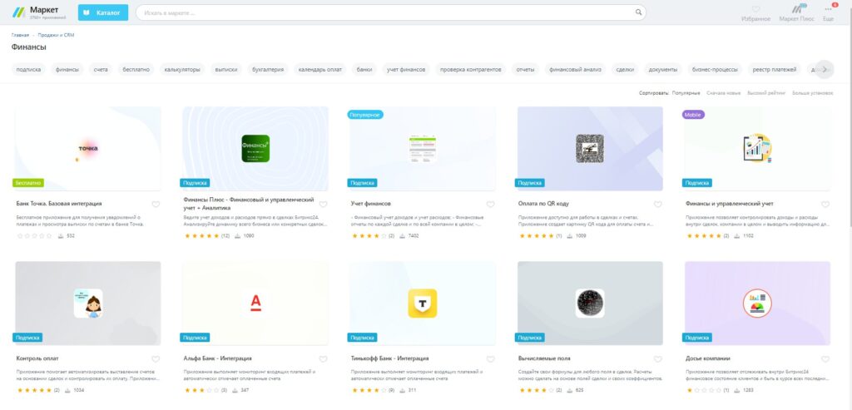
Task: Select the калькуляторы tag
Action: [182, 70]
